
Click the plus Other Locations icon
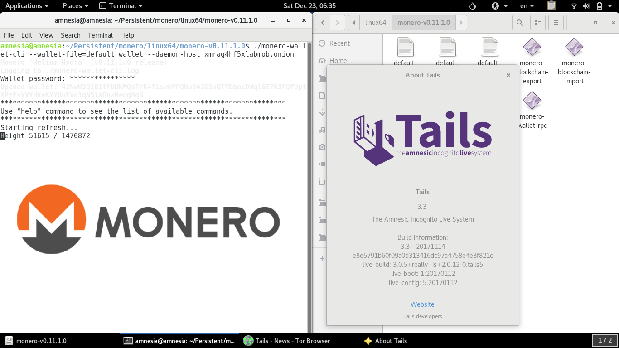point(322,258)
